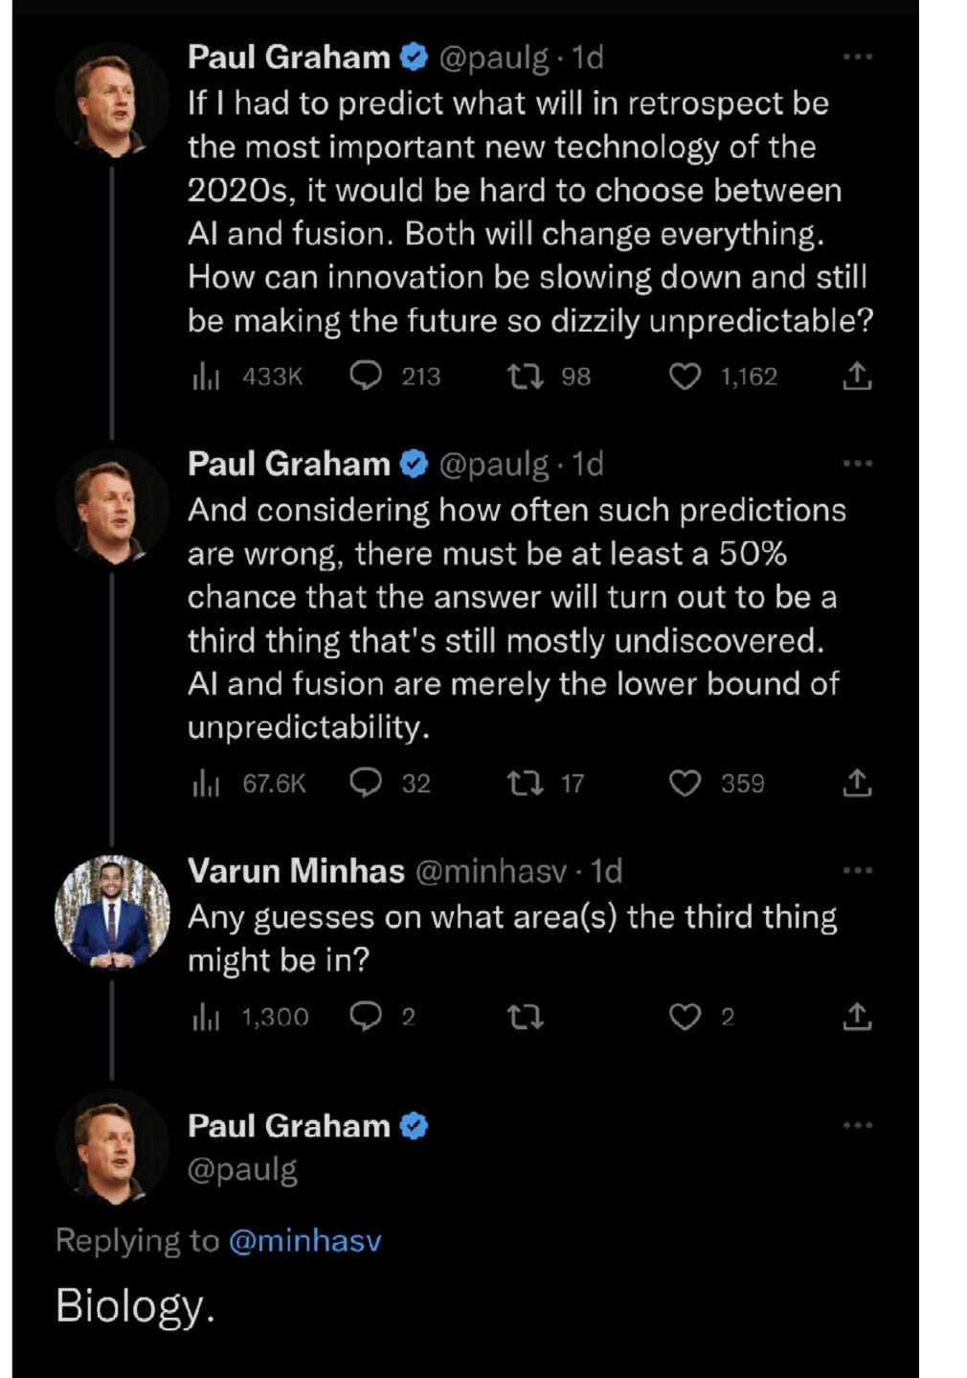Retweet Varun Minhas's question
Image resolution: width=967 pixels, height=1378 pixels.
pos(525,1017)
